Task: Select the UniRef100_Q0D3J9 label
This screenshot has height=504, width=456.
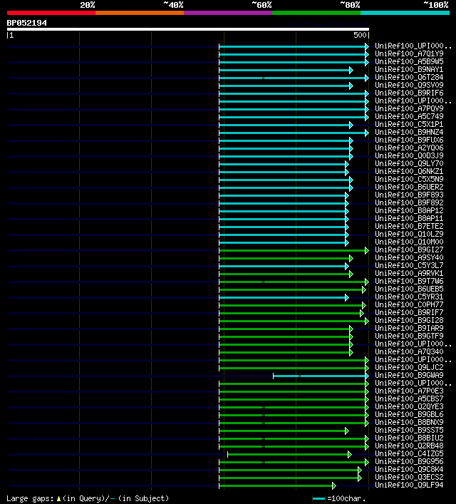Action: (409, 155)
